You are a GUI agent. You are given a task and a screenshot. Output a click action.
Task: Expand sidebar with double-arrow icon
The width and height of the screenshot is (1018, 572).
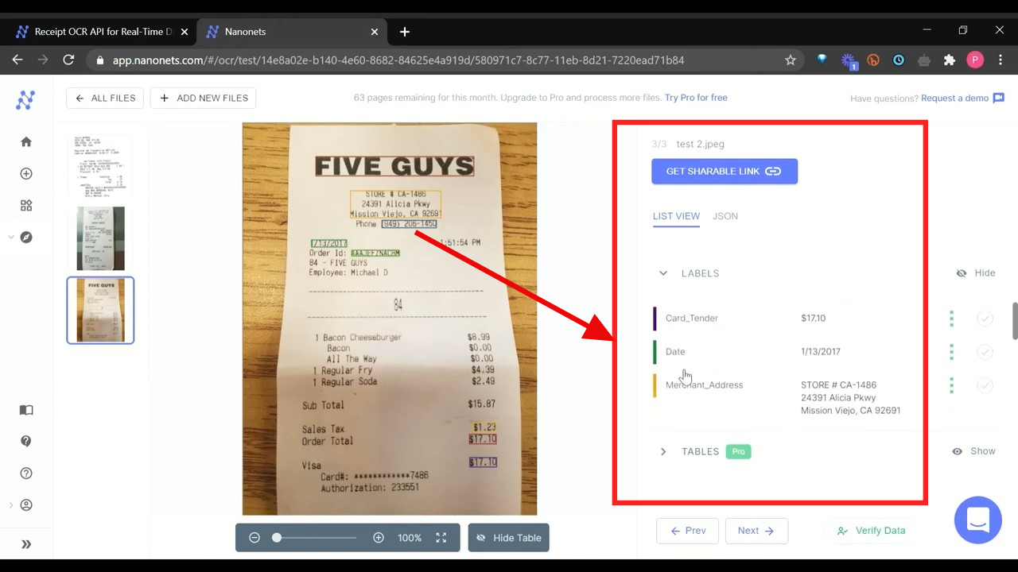[26, 544]
